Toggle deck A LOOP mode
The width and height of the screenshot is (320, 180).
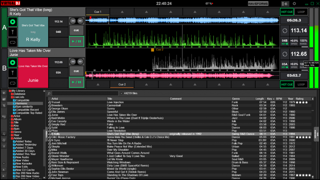click(x=301, y=12)
